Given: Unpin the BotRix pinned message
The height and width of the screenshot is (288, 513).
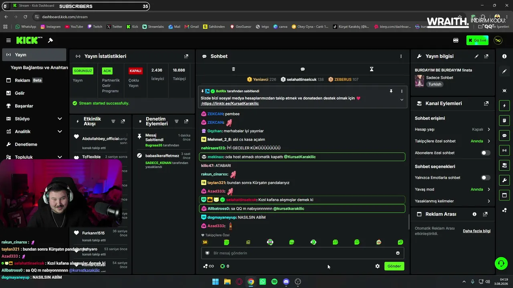Looking at the screenshot, I should coord(391,91).
